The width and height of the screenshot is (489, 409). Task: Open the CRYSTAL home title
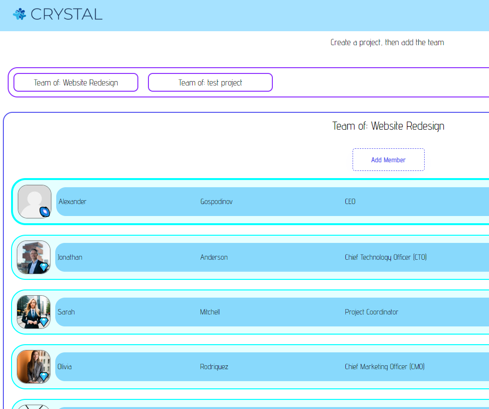[66, 14]
